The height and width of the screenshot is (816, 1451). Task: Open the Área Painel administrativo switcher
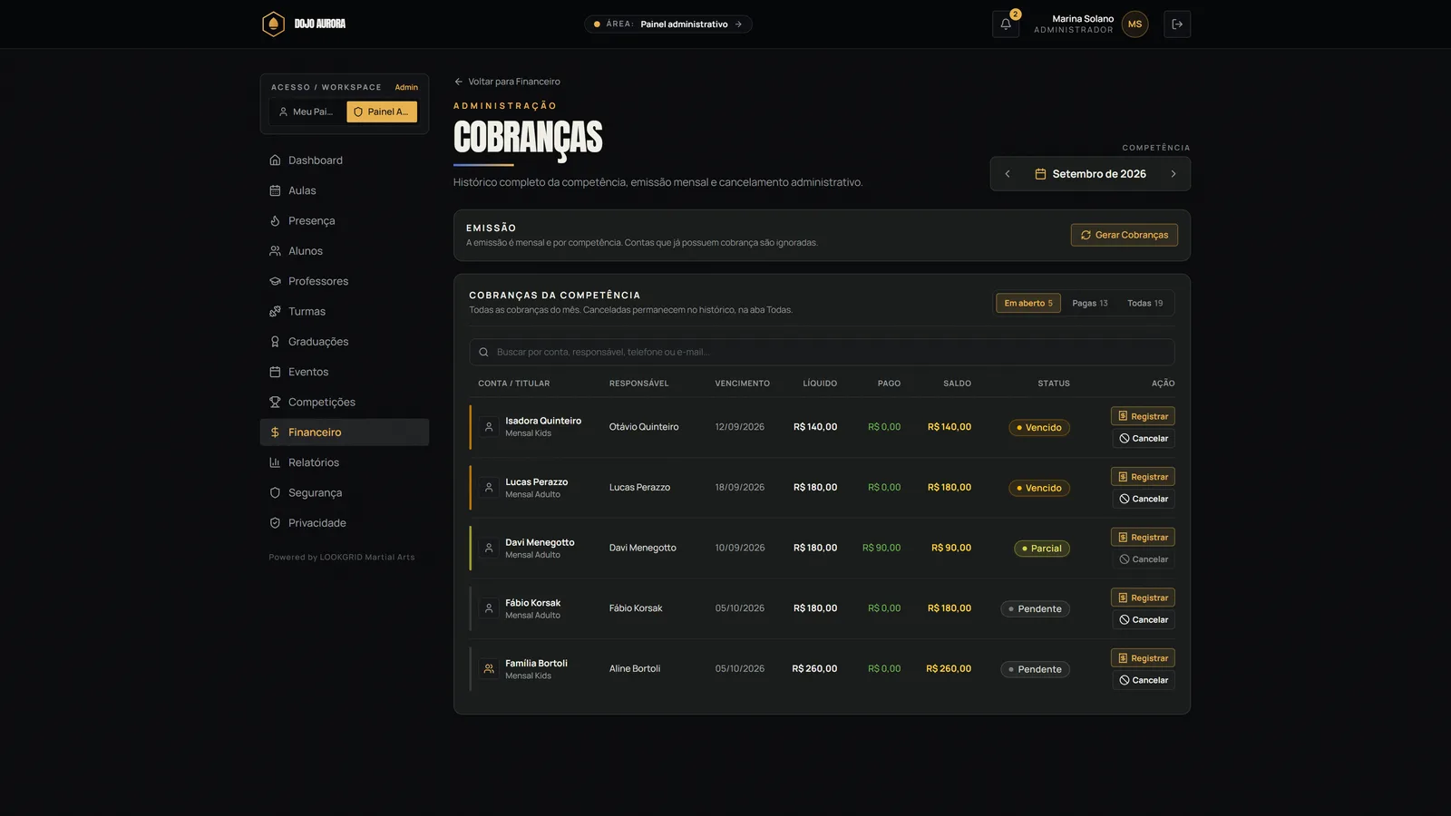(x=668, y=24)
